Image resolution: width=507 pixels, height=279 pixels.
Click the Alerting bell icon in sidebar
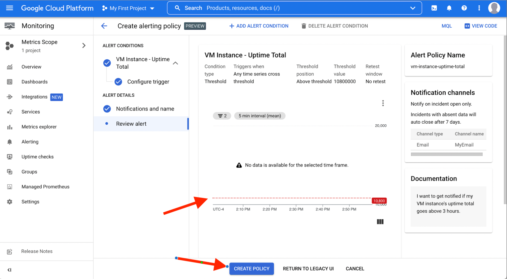10,142
